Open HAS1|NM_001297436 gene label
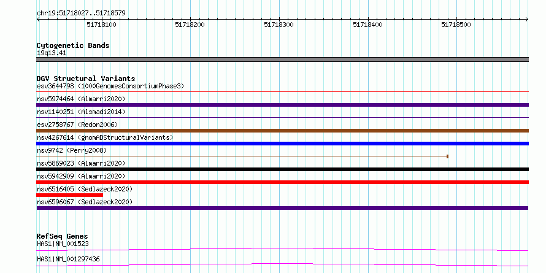The width and height of the screenshot is (546, 273). (x=68, y=260)
